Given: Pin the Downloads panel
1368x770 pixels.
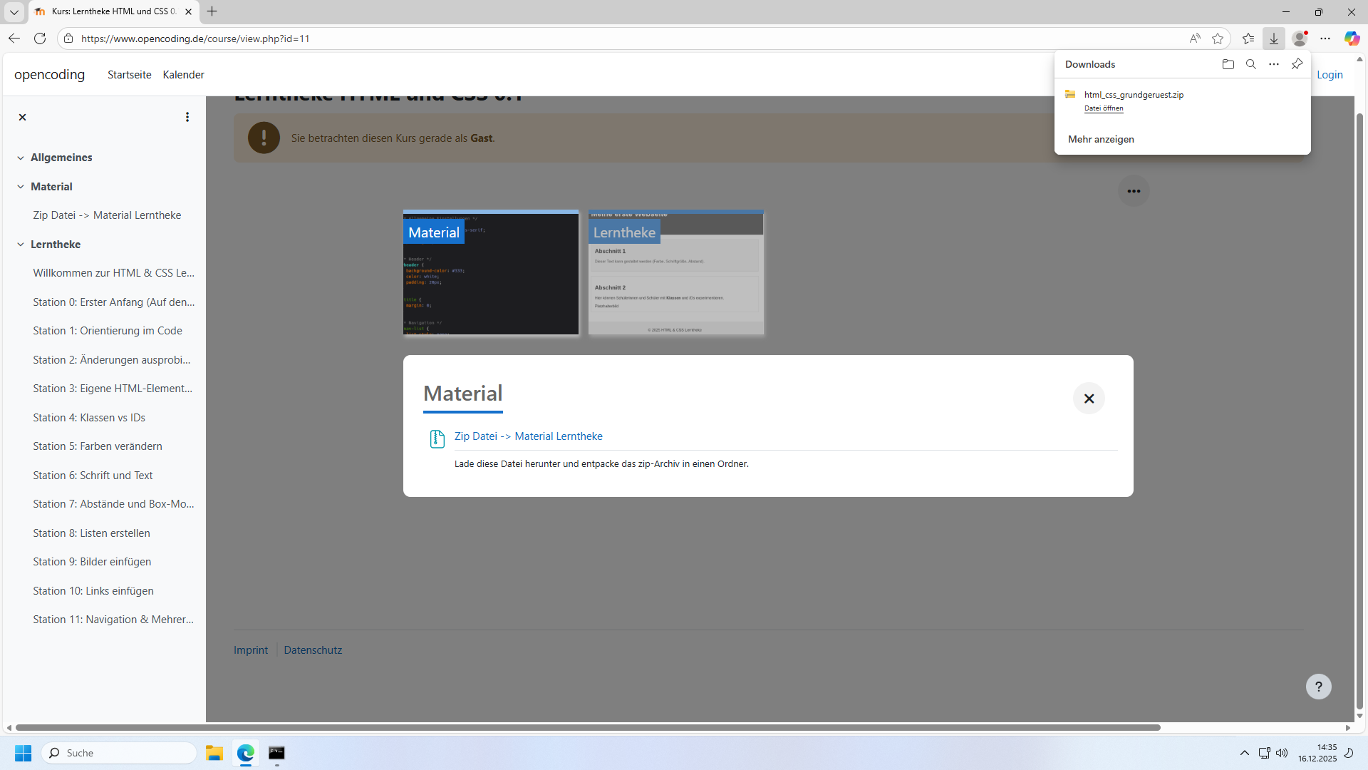Looking at the screenshot, I should click(x=1297, y=64).
